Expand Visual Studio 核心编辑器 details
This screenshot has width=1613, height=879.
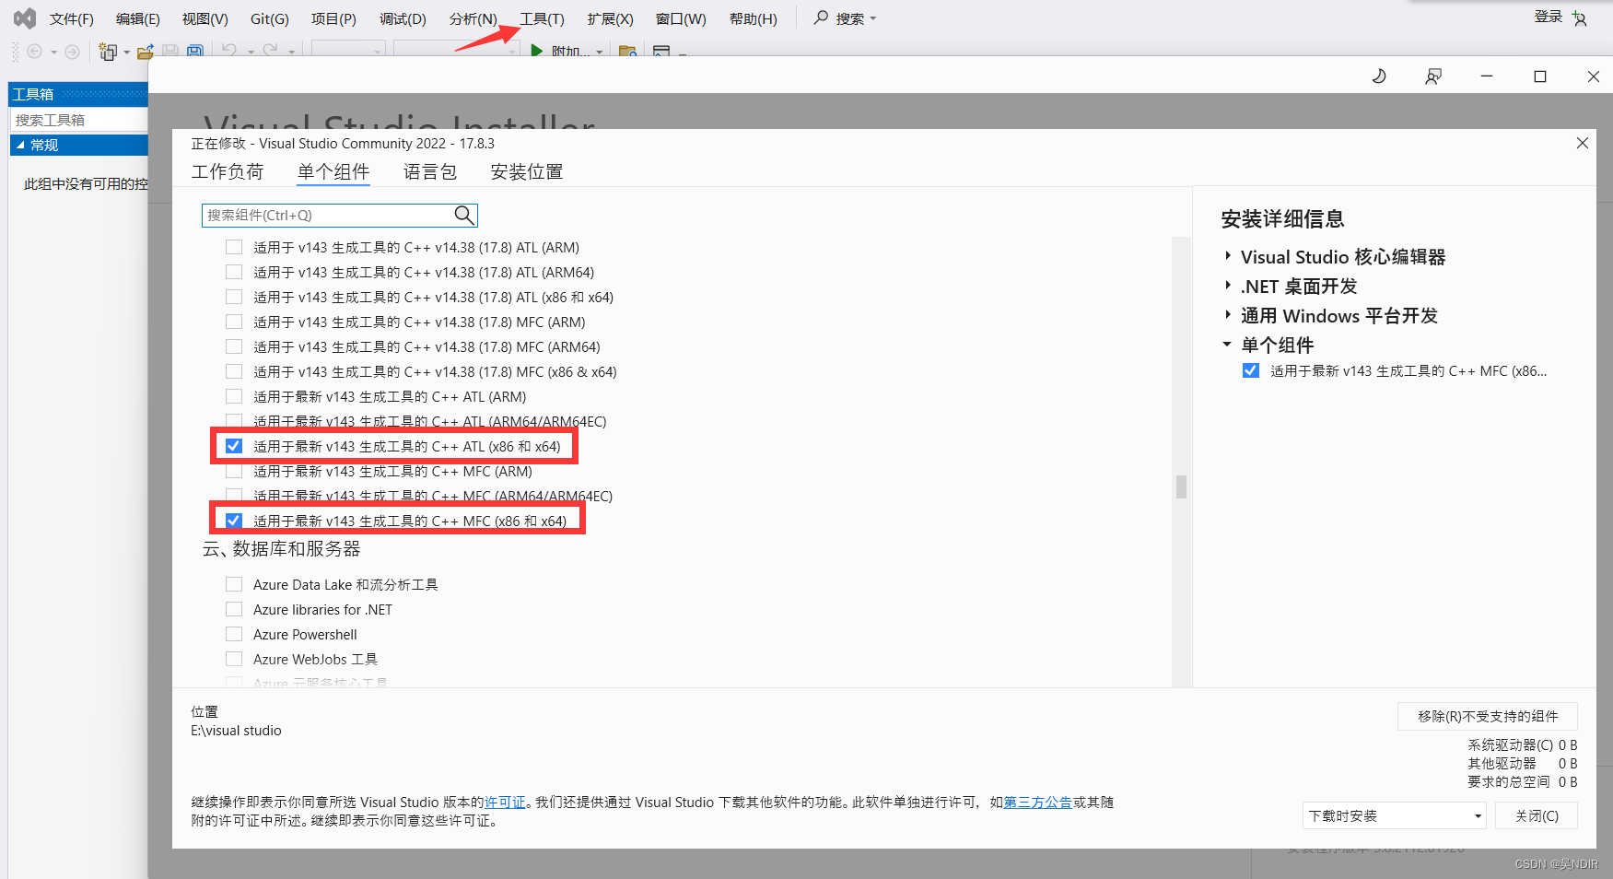(x=1228, y=256)
